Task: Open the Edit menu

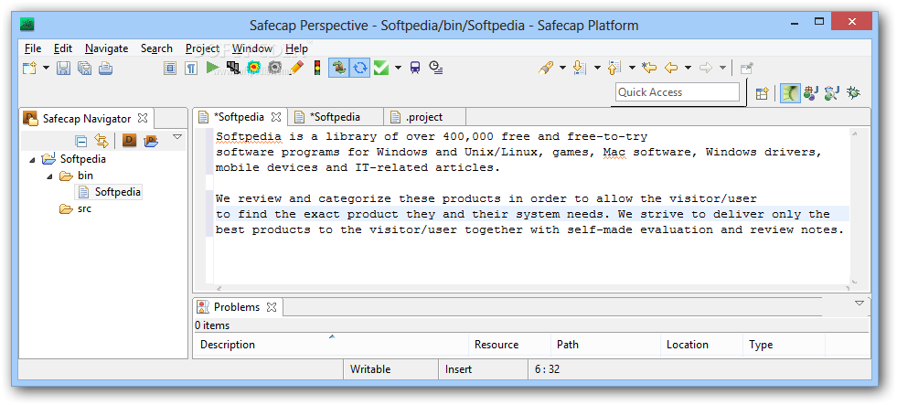Action: click(63, 48)
